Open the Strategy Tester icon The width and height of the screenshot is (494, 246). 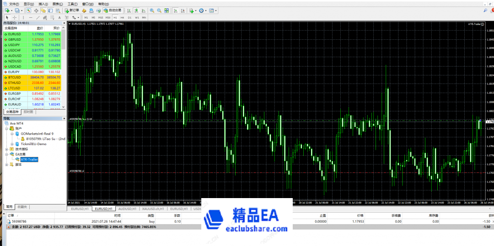point(58,10)
